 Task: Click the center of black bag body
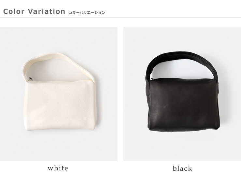(x=183, y=105)
